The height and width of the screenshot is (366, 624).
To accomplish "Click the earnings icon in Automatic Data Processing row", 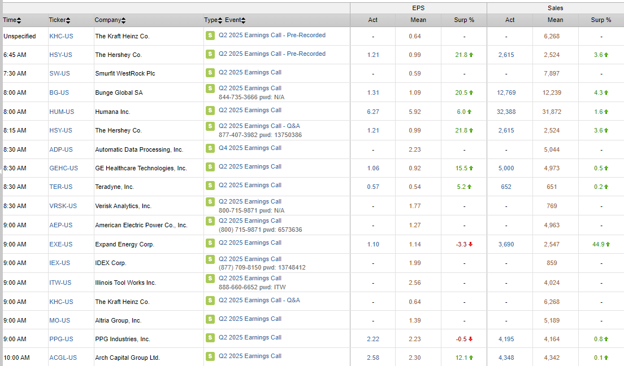I will tap(210, 148).
